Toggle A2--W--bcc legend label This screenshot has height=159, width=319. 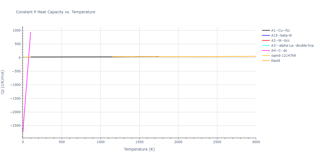pyautogui.click(x=280, y=41)
